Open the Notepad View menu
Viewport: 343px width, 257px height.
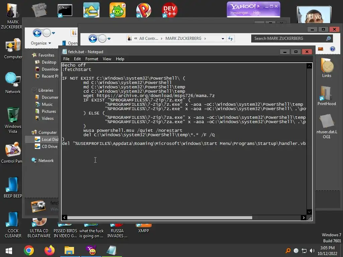107,59
